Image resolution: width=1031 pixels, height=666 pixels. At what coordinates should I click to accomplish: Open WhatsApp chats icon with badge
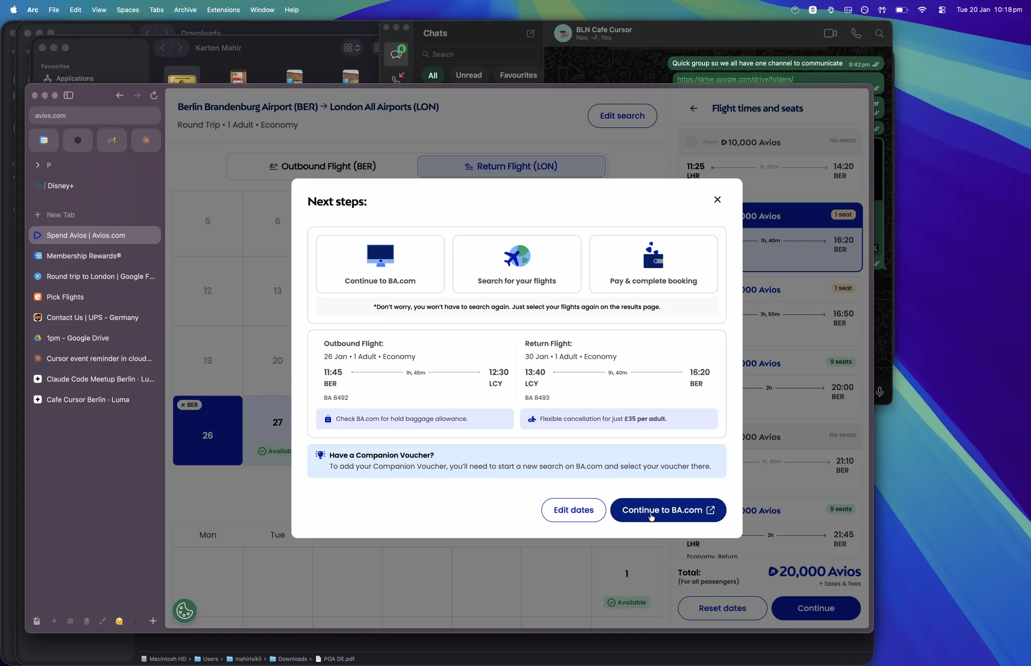click(397, 53)
